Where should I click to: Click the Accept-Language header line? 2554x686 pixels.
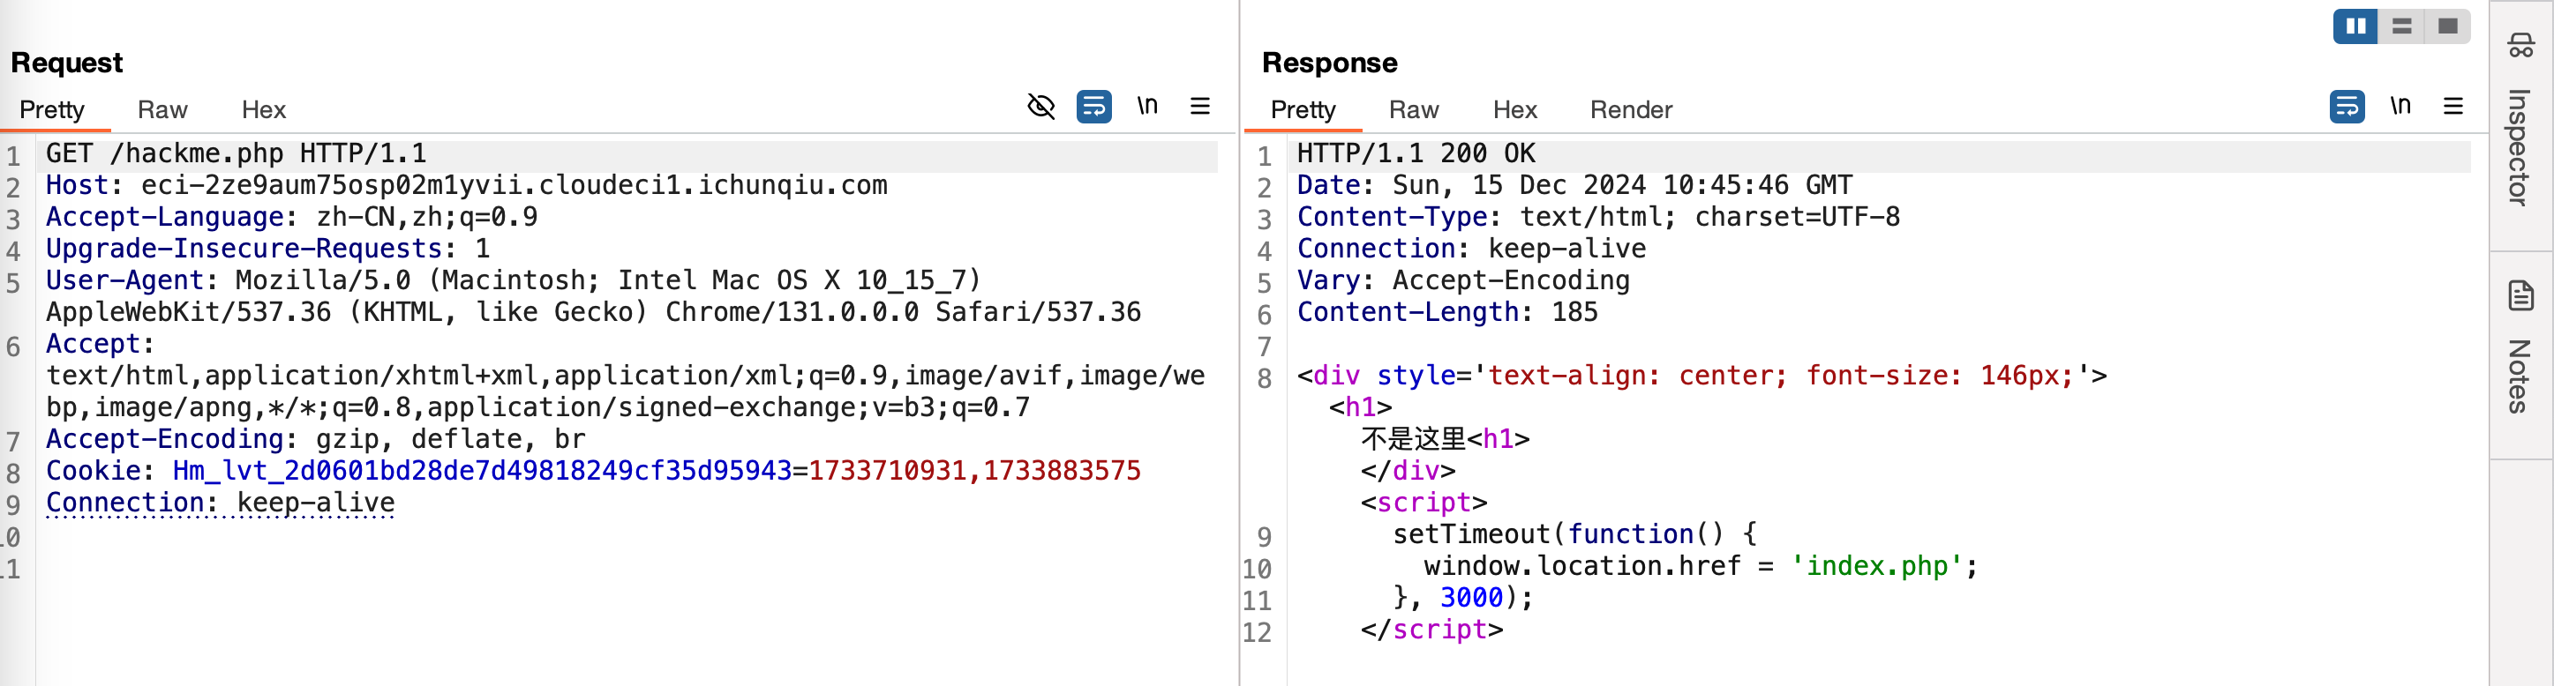click(x=291, y=217)
